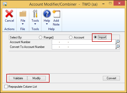Maximize the Account Modifier/Combiner window
127x93 pixels.
coord(110,3)
